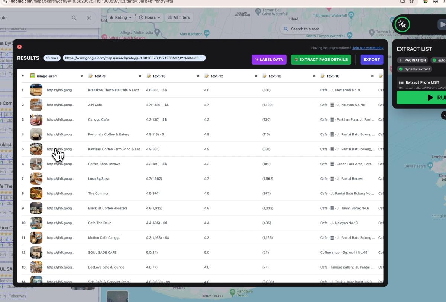Viewport: 446px width, 302px height.
Task: Expand the All filters panel
Action: [178, 17]
